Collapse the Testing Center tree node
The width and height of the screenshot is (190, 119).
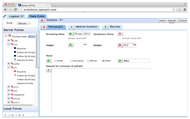6,36
